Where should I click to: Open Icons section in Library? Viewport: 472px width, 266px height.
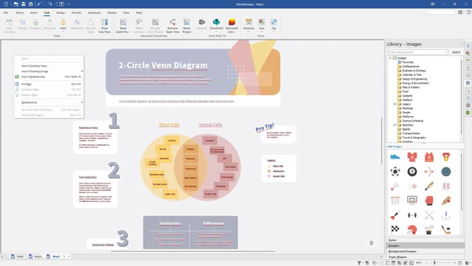pyautogui.click(x=425, y=240)
